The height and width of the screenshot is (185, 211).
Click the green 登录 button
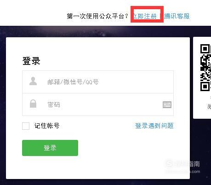(x=50, y=148)
